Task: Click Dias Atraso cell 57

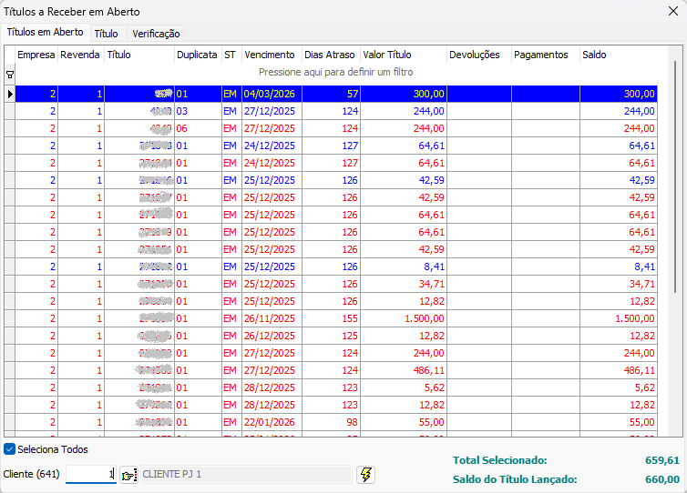Action: [x=331, y=94]
